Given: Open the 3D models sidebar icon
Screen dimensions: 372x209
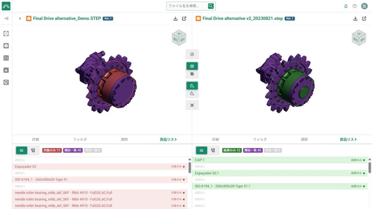Looking at the screenshot, I should [x=6, y=34].
